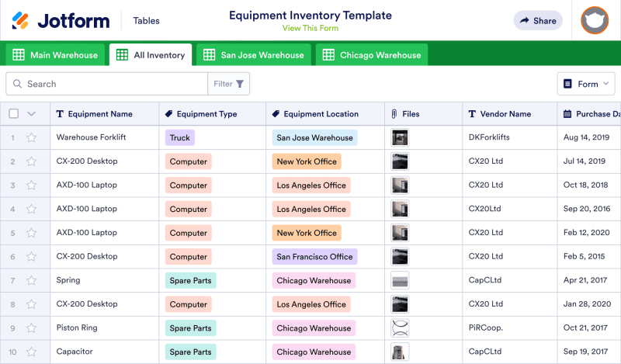Open the user avatar profile menu
This screenshot has height=364, width=621.
pyautogui.click(x=595, y=21)
